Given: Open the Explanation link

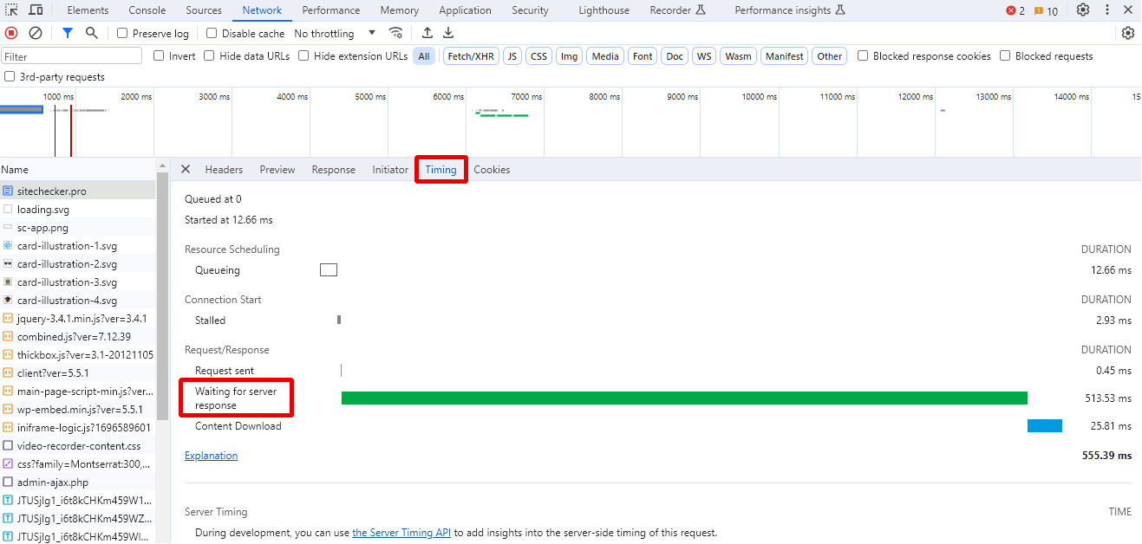Looking at the screenshot, I should pos(211,456).
